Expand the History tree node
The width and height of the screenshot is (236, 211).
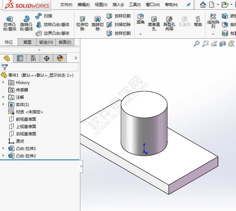(x=4, y=82)
